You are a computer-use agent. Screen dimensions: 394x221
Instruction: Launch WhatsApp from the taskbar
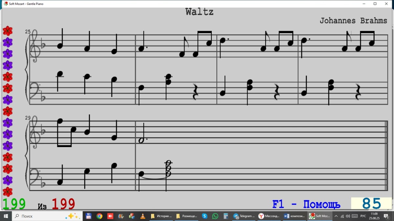[x=215, y=216]
